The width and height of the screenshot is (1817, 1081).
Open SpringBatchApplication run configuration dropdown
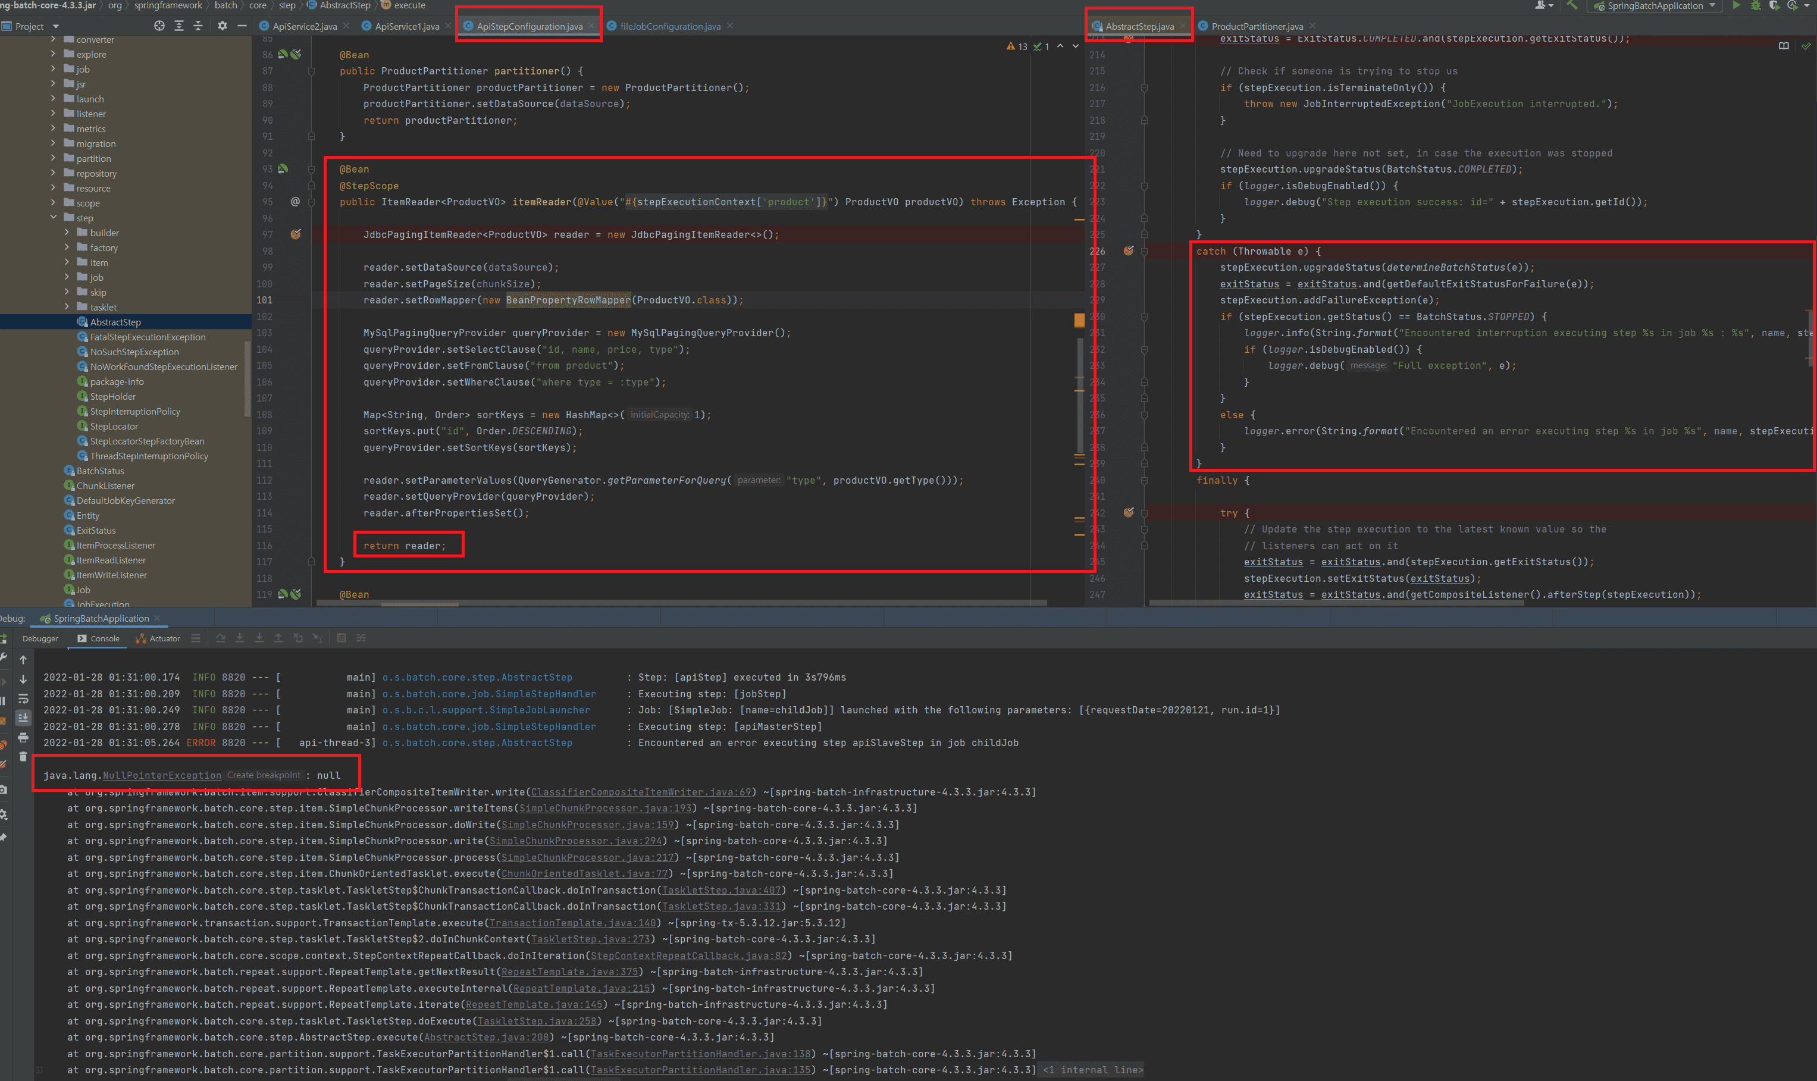(x=1655, y=6)
